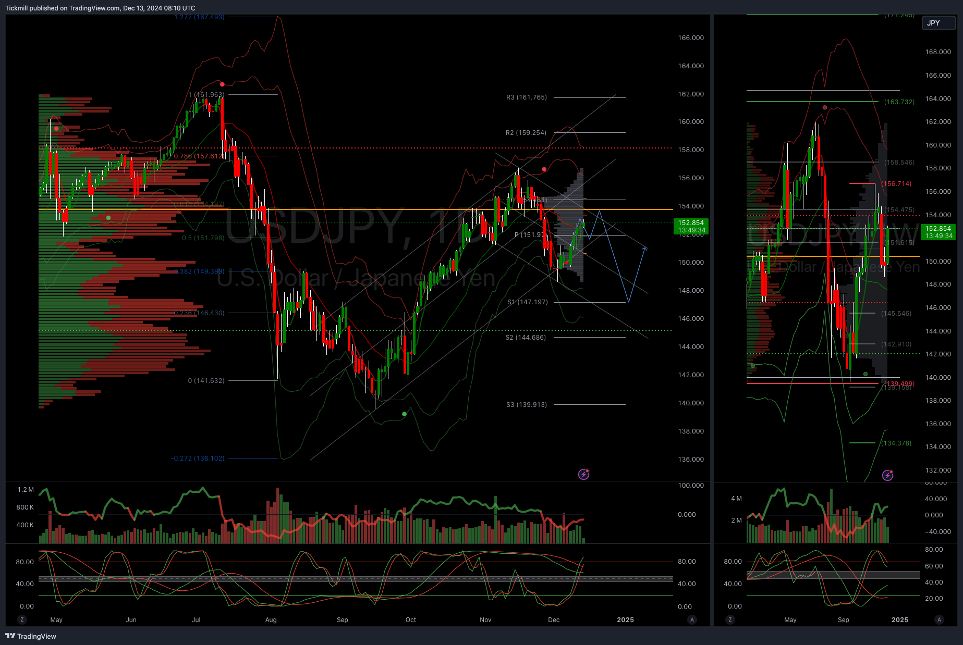Click the lightning bolt icon on the weekly chart
This screenshot has height=645, width=963.
click(887, 475)
